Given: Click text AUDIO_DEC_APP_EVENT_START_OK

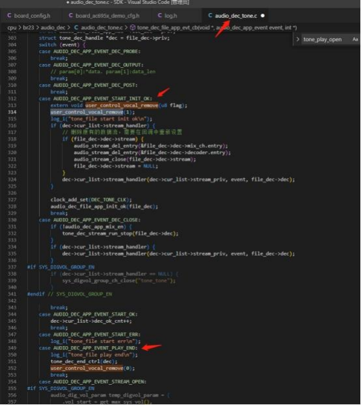Looking at the screenshot, I should [94, 314].
